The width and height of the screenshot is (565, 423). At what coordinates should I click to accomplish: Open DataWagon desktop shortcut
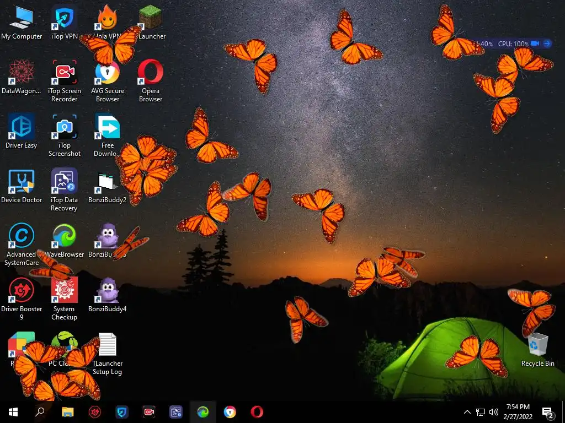[x=22, y=77]
